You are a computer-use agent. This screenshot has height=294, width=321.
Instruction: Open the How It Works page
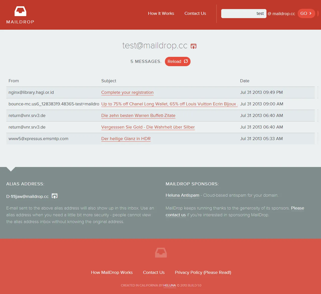[161, 13]
